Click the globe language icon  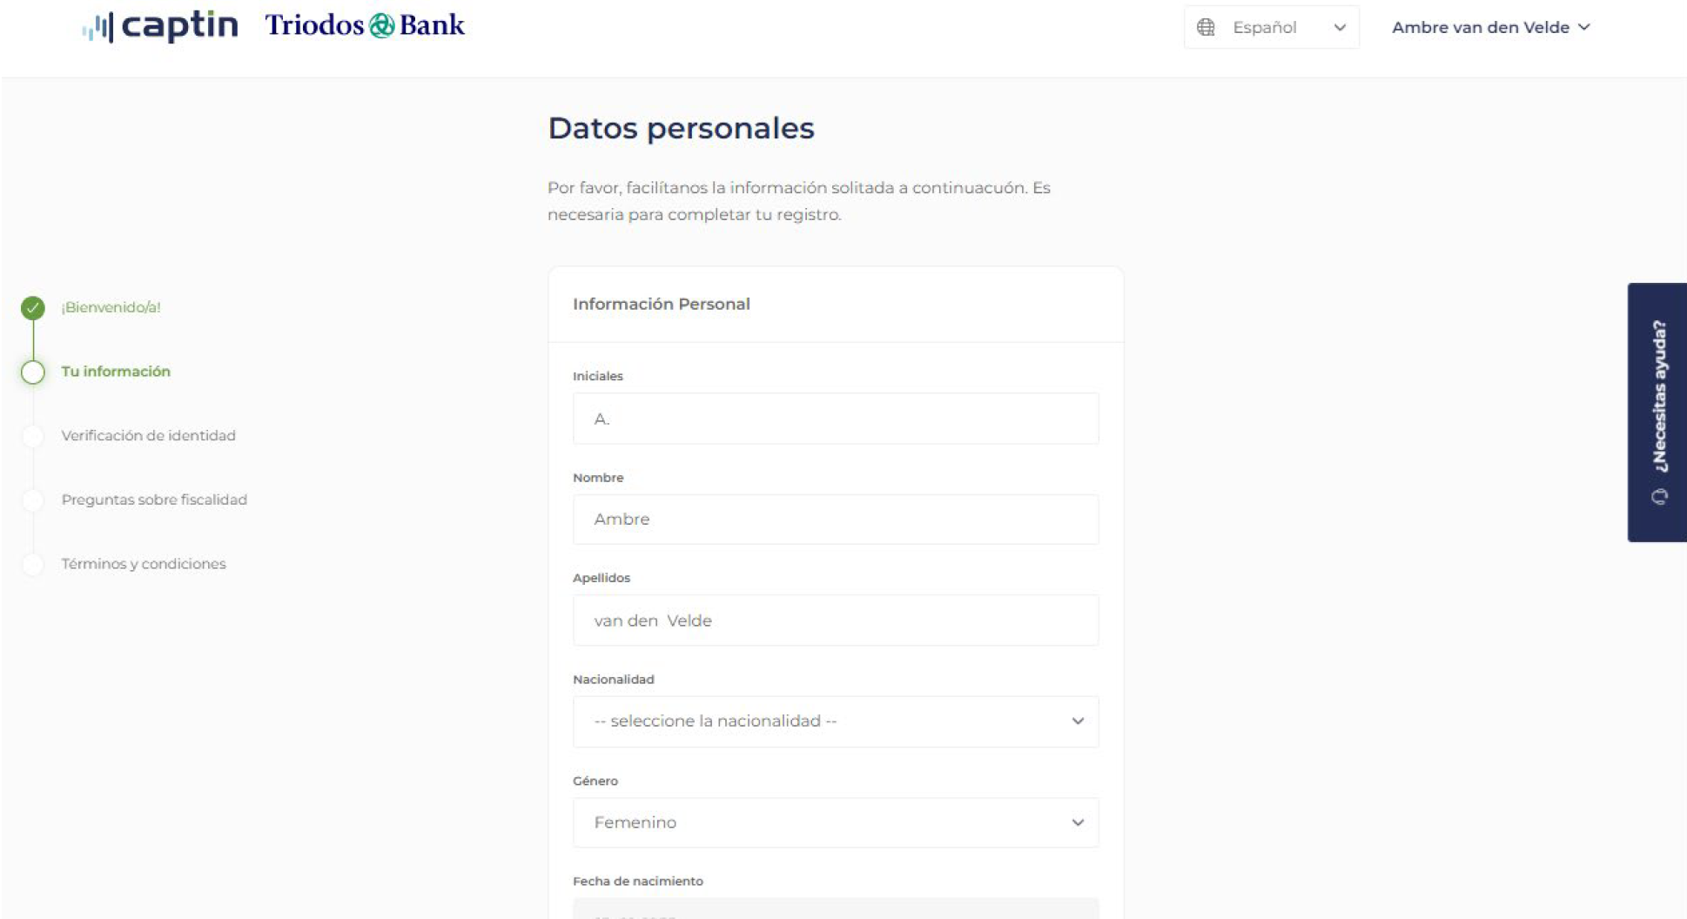pyautogui.click(x=1206, y=27)
